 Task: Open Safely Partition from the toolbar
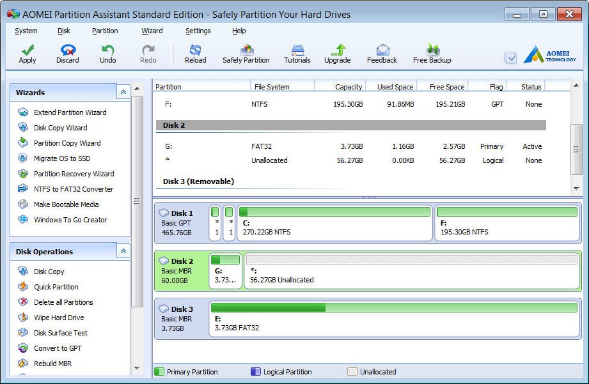coord(246,50)
